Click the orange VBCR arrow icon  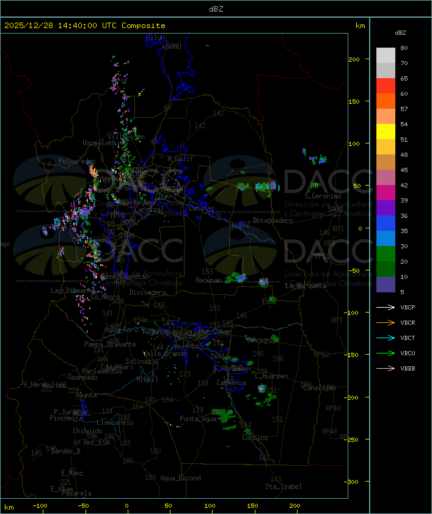[x=386, y=322]
